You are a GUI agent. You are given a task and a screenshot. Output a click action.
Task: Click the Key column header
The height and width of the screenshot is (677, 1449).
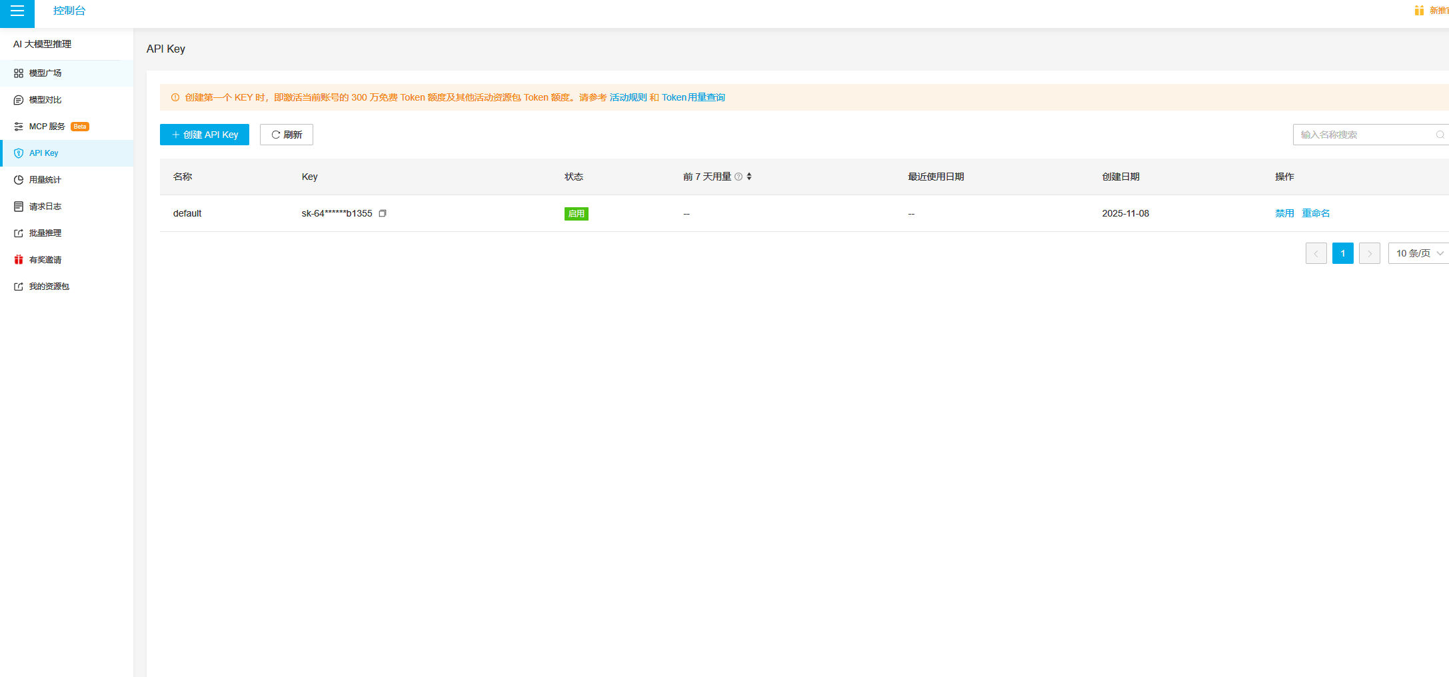click(x=310, y=177)
